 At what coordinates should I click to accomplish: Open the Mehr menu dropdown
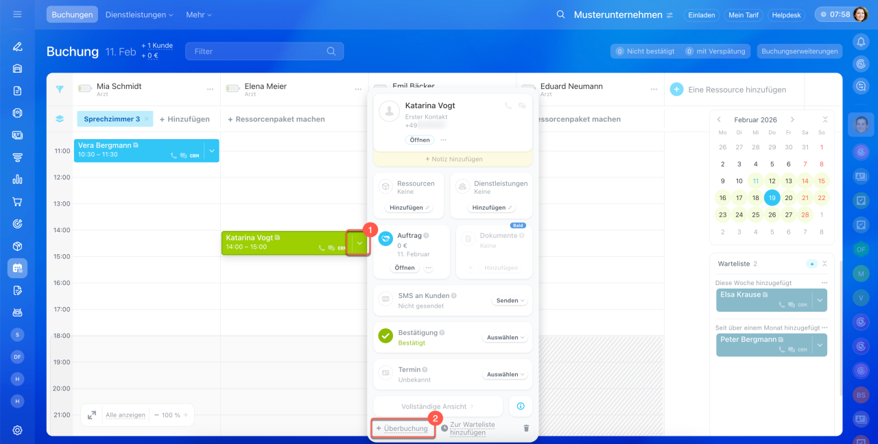tap(199, 14)
